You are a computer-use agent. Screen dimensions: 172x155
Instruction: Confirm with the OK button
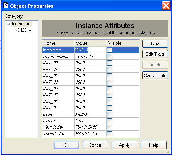(66, 145)
